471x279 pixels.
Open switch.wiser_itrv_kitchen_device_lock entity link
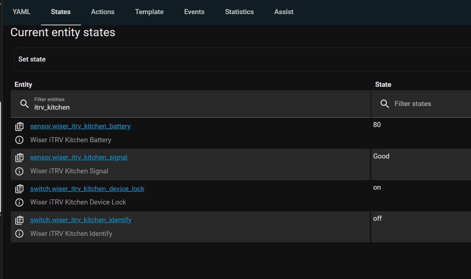coord(87,189)
